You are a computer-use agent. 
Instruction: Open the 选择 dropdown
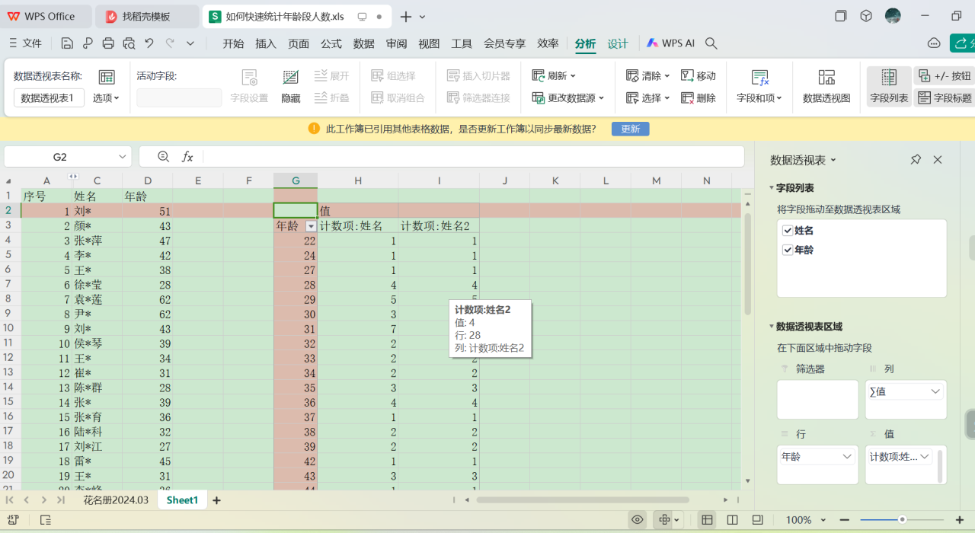(x=648, y=98)
